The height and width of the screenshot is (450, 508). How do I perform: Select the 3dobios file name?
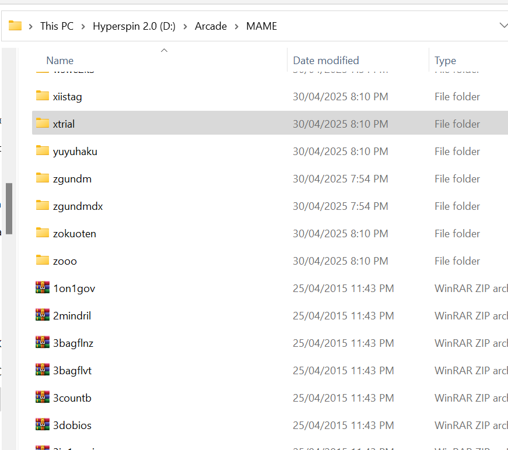pyautogui.click(x=72, y=426)
